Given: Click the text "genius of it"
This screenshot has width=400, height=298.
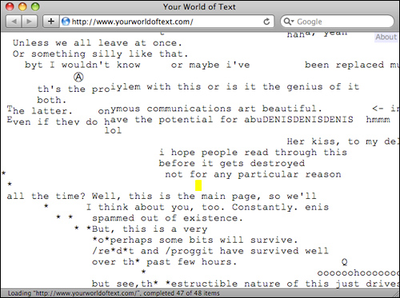Looking at the screenshot, I should [323, 86].
